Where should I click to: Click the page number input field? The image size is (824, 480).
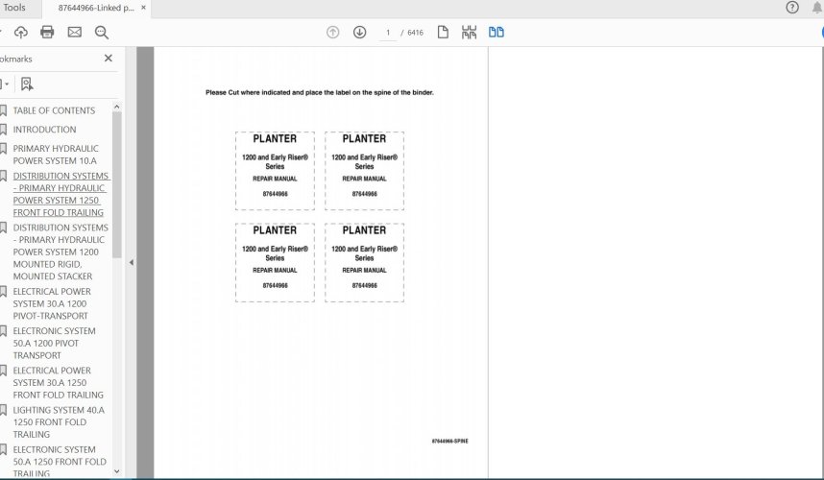click(389, 33)
